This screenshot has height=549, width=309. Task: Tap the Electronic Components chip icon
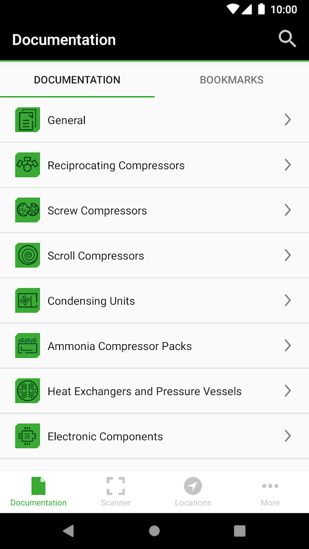point(27,436)
